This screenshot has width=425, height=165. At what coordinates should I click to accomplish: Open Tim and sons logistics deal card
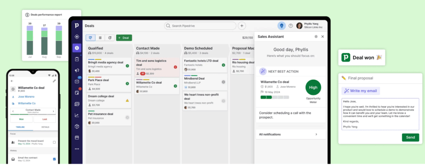pyautogui.click(x=157, y=67)
